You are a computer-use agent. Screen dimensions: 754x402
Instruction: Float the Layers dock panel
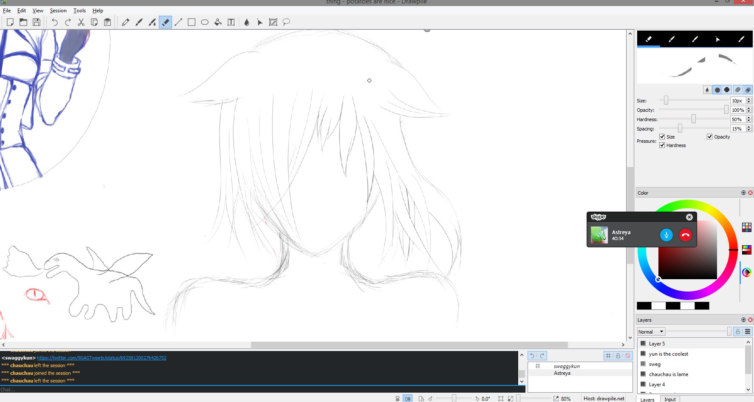point(743,320)
